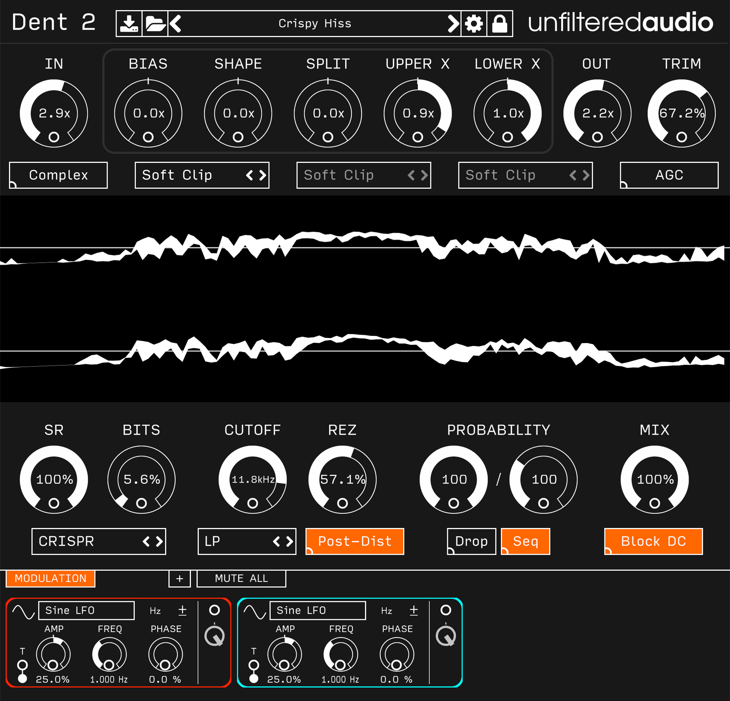
Task: Click the cyan LFO magnifier knob icon
Action: tap(446, 636)
